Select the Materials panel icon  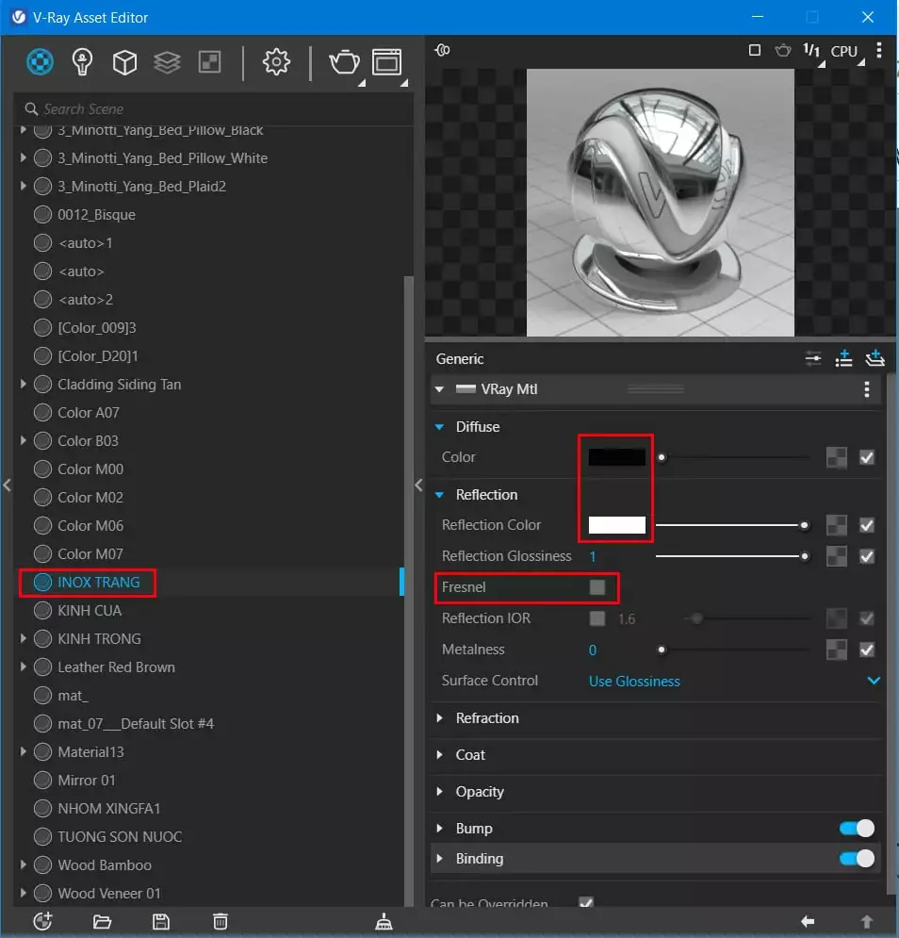(x=40, y=62)
